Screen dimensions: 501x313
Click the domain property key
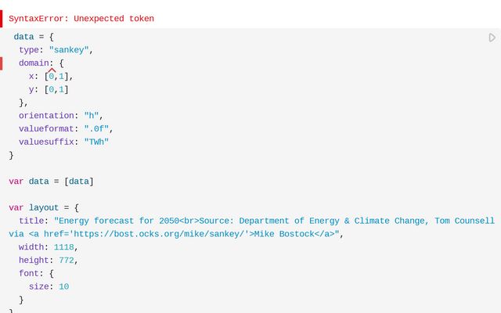(x=34, y=63)
